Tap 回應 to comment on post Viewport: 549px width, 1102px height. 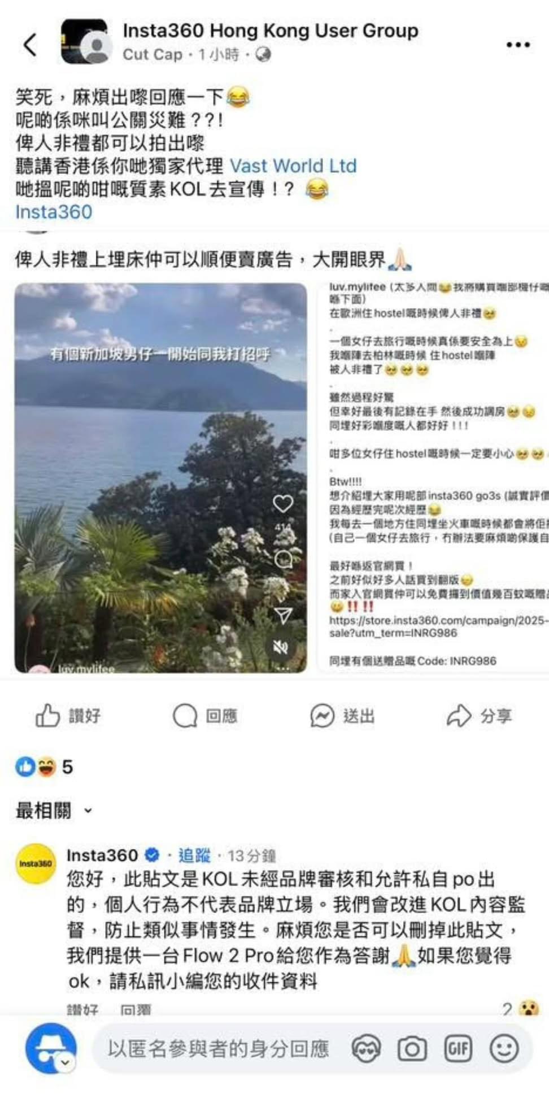coord(204,716)
